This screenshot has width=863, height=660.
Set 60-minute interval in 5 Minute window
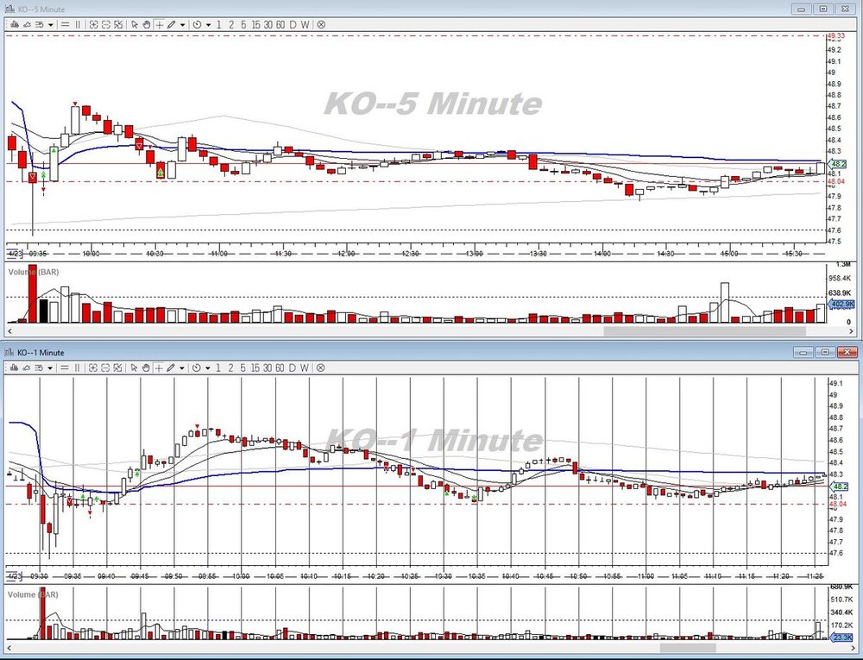point(280,25)
